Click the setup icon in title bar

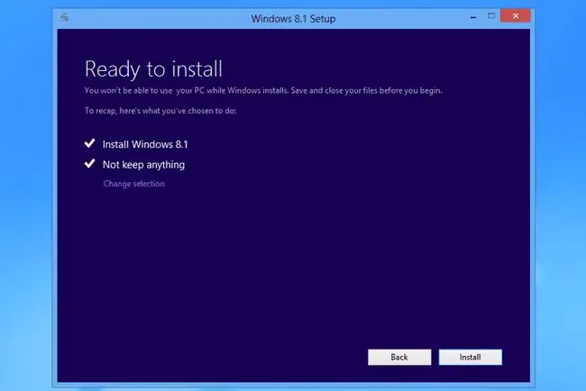[64, 17]
